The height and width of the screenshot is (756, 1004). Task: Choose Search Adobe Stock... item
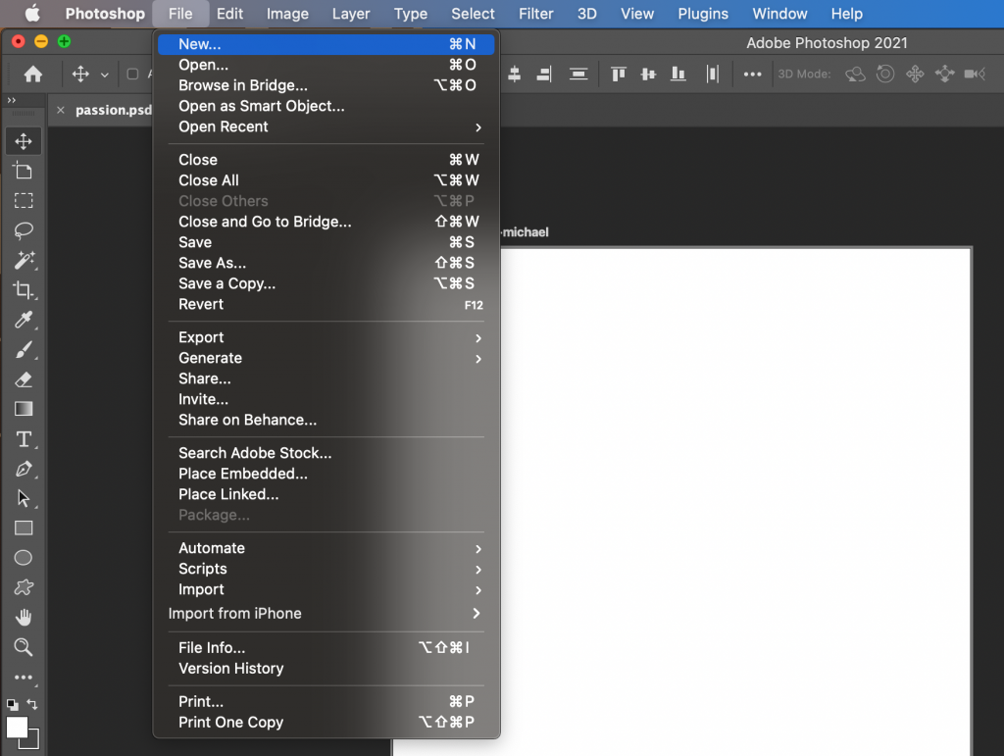click(326, 453)
